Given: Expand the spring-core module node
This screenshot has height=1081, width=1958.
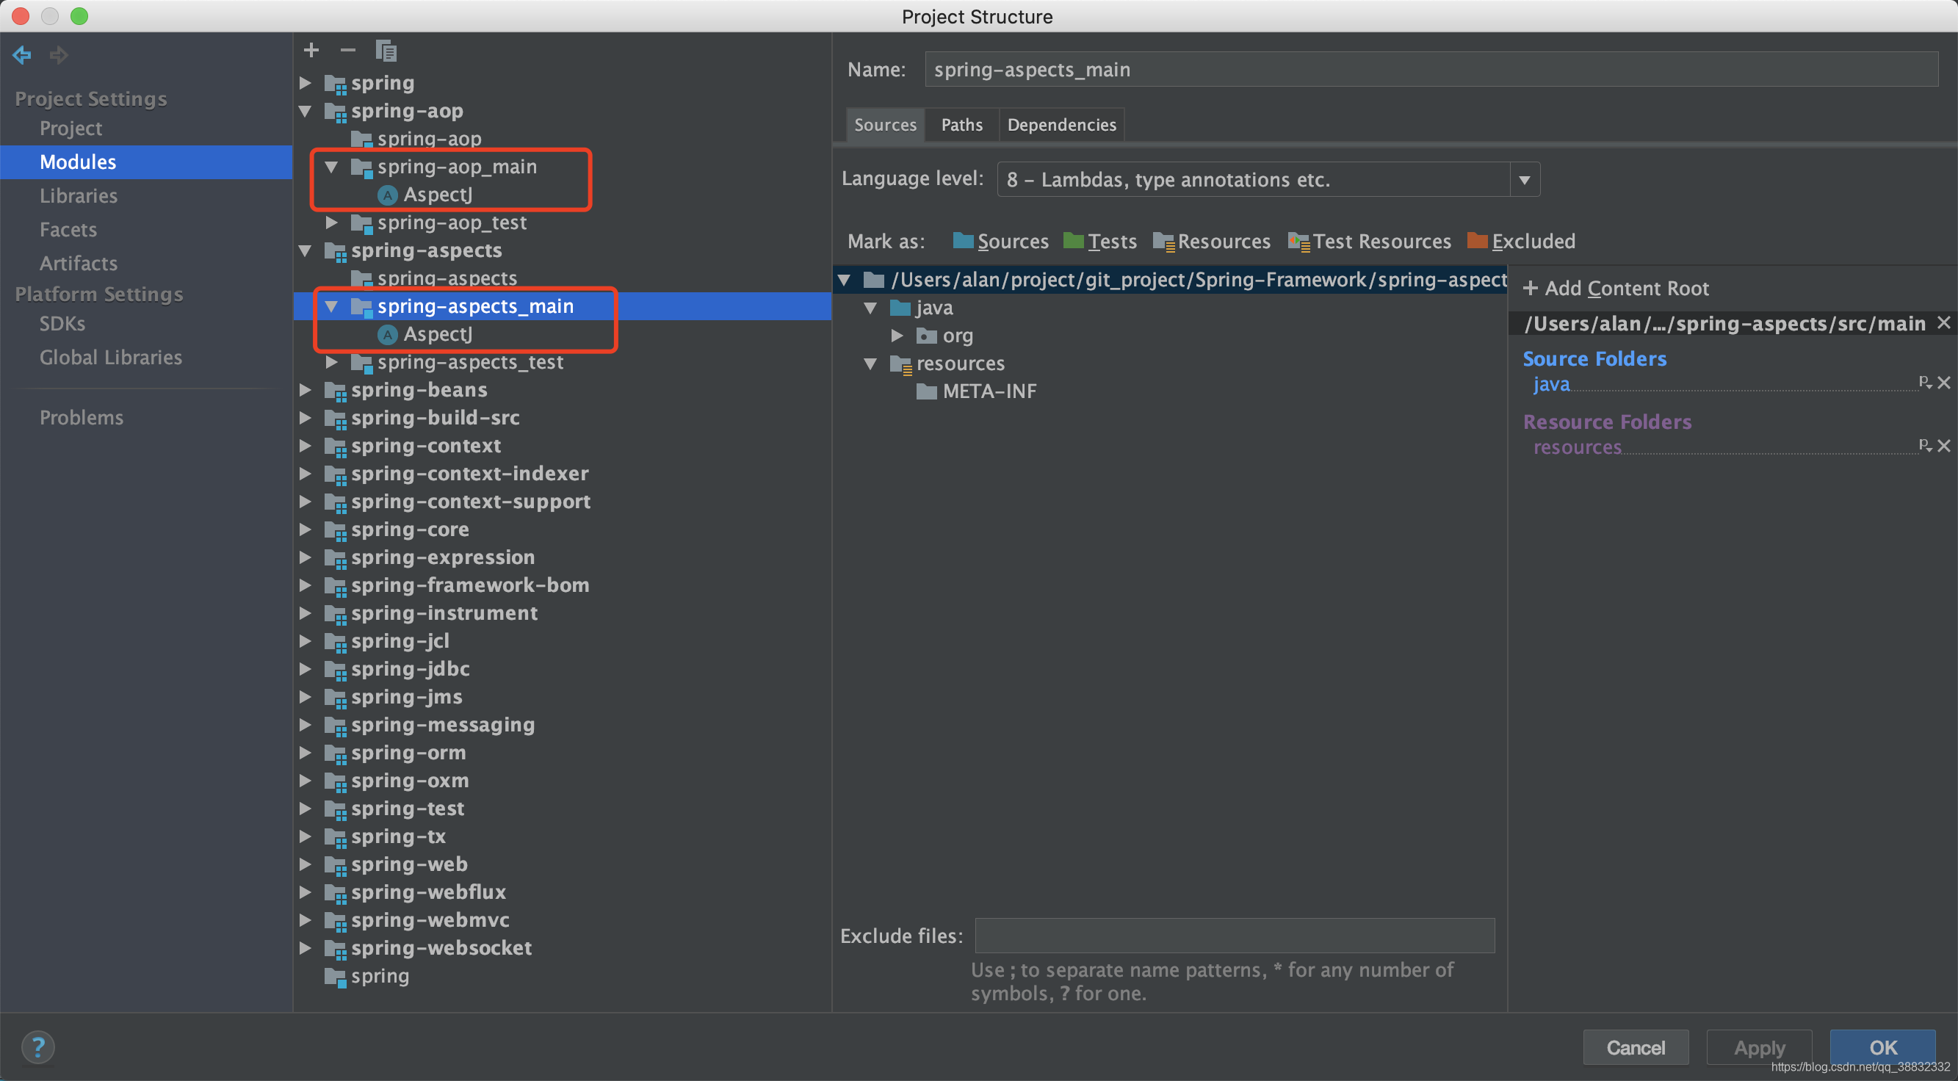Looking at the screenshot, I should (x=306, y=529).
